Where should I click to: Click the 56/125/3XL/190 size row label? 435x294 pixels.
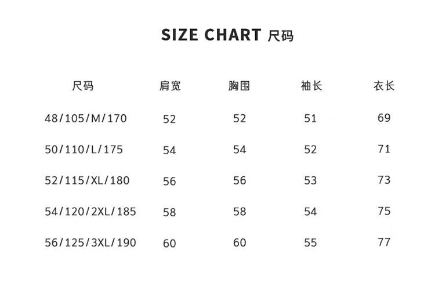coord(90,243)
